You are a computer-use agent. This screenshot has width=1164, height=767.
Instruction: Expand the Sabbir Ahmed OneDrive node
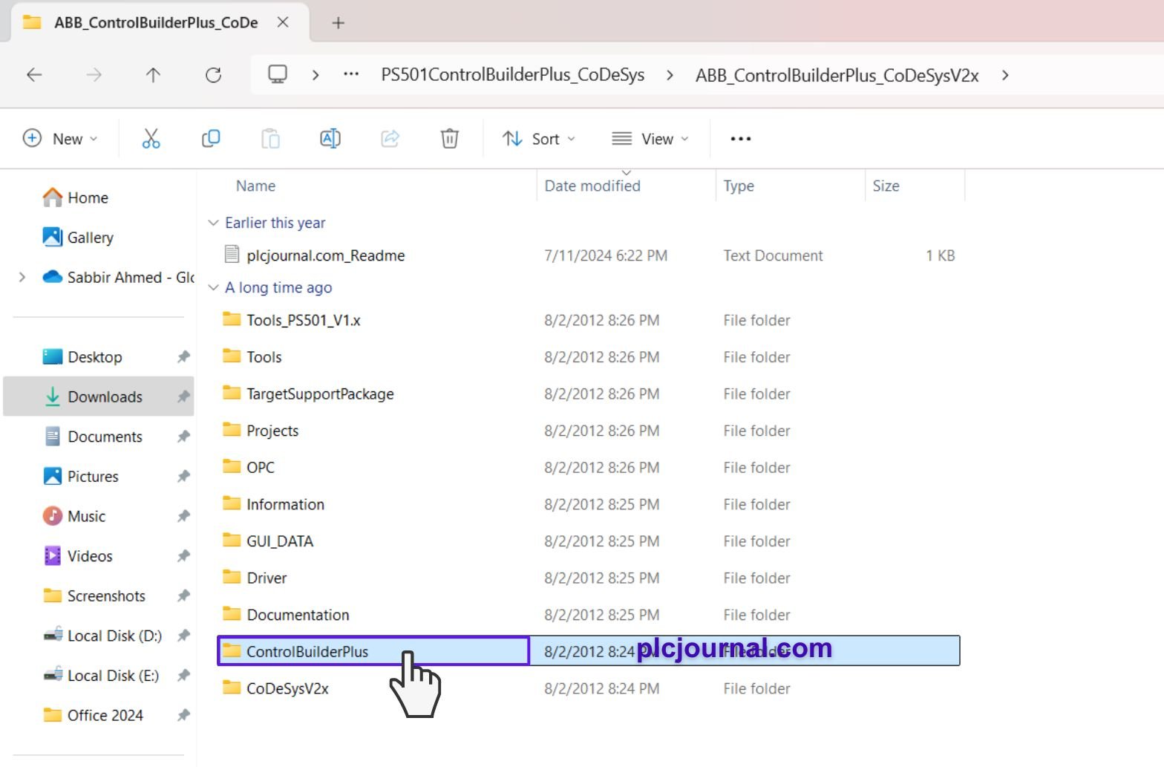22,277
